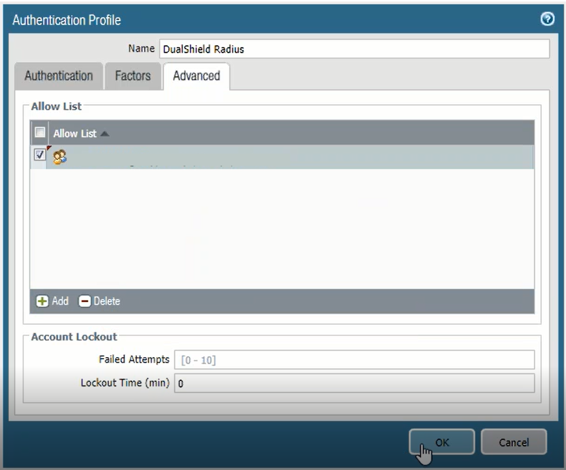Confirm the profile with OK button
Viewport: 566px width, 470px height.
tap(442, 442)
